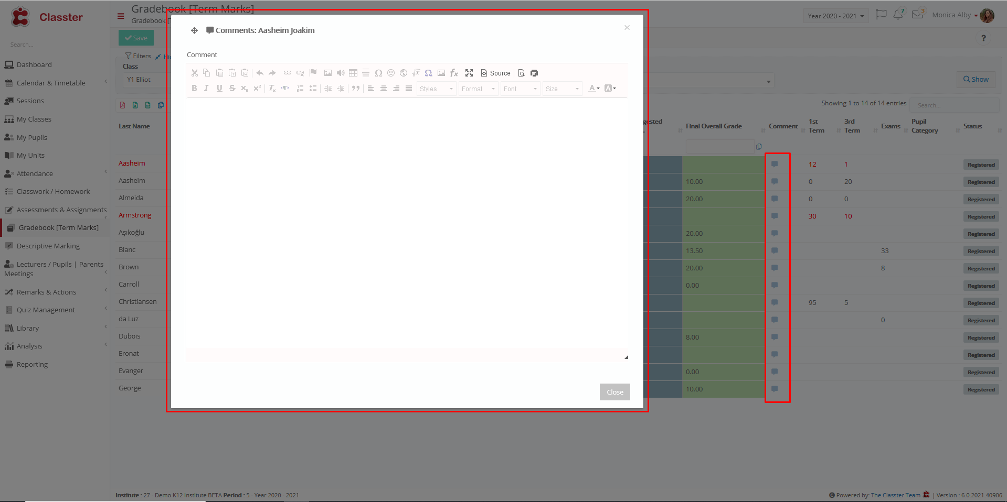This screenshot has height=502, width=1007.
Task: Expand Calendar & Timetable sidebar item
Action: [51, 83]
